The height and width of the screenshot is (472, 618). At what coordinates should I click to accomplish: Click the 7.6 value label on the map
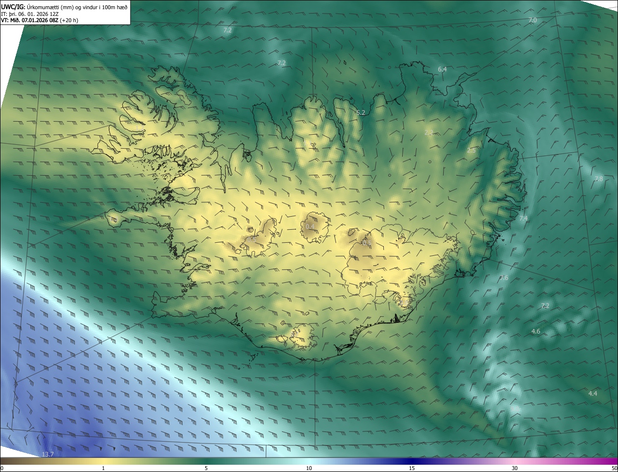point(504,278)
